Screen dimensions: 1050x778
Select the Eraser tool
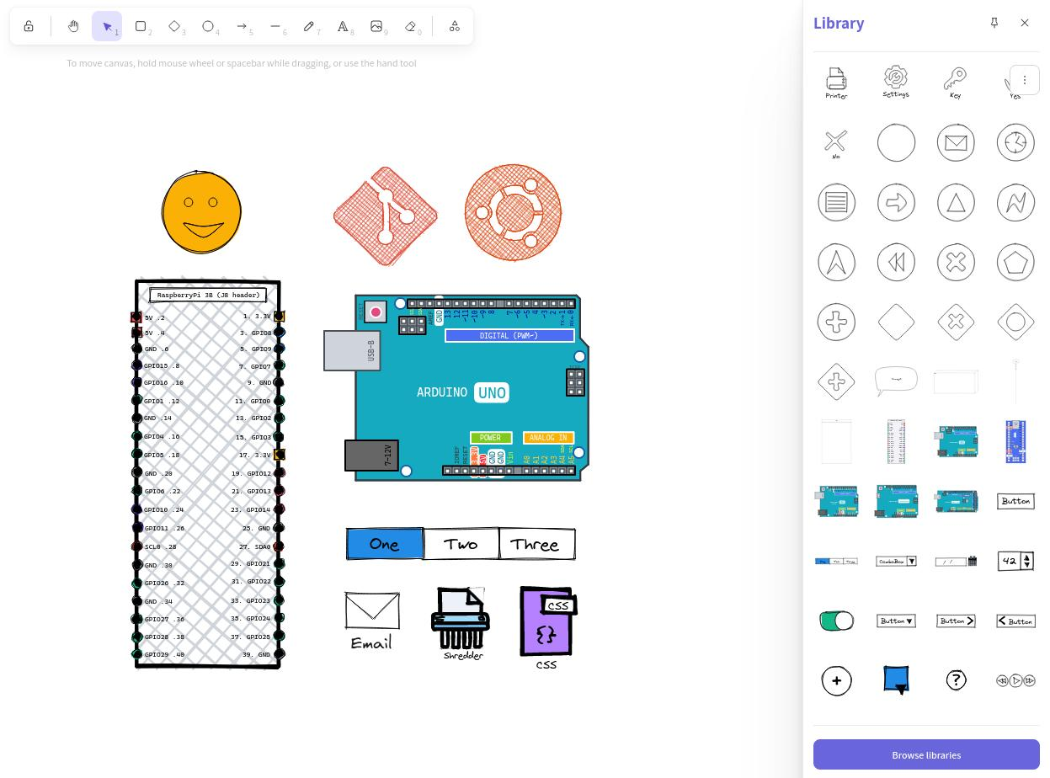pos(410,26)
